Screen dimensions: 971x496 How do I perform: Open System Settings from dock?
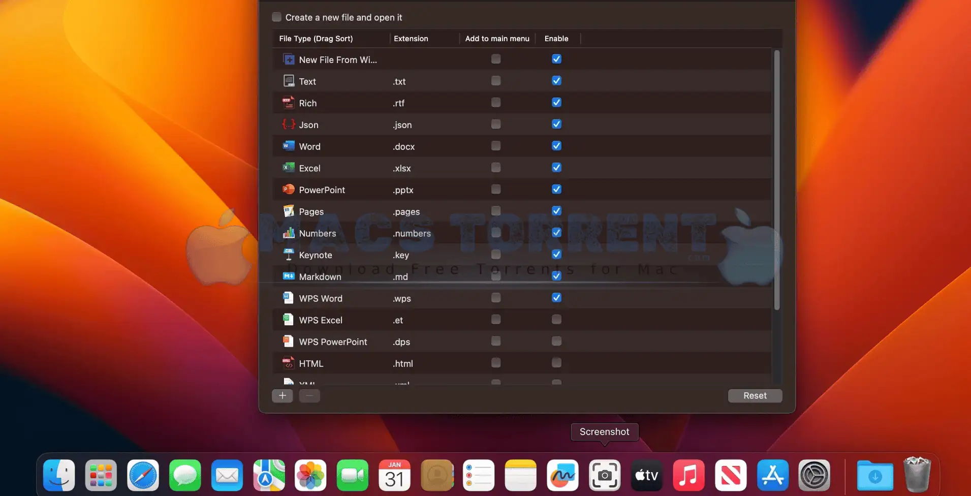pyautogui.click(x=815, y=476)
